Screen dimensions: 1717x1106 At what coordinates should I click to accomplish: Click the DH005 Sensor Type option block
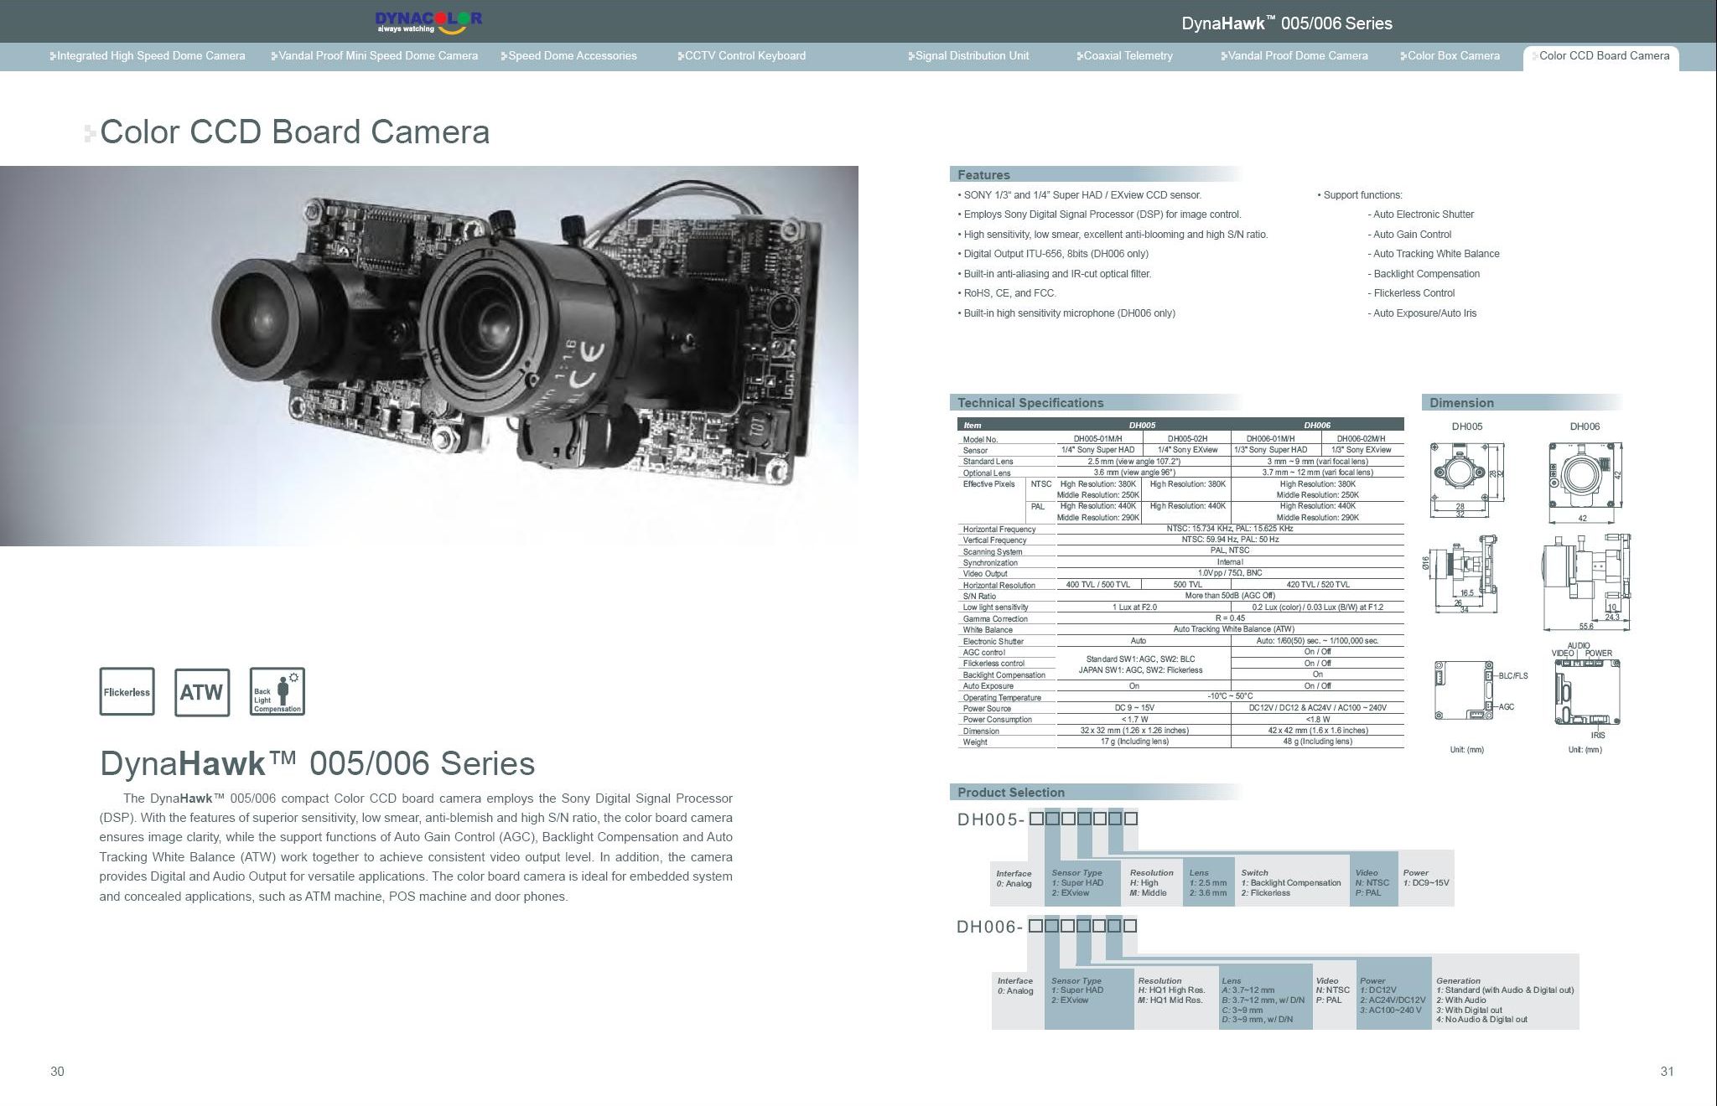click(x=1082, y=881)
